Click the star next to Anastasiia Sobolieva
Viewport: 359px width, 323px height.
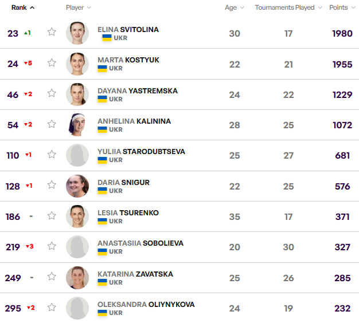(52, 246)
